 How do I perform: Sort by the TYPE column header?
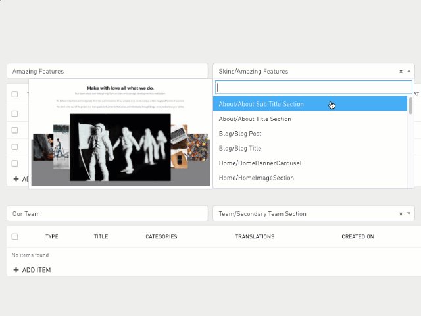[x=52, y=237]
